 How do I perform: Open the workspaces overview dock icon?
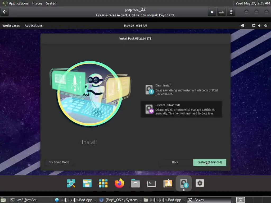coord(87,183)
